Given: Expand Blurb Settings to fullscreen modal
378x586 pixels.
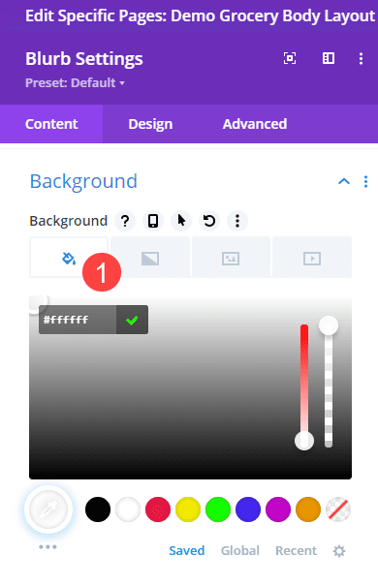Looking at the screenshot, I should [x=290, y=58].
